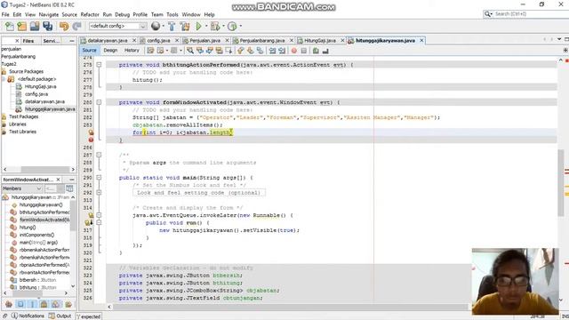
Task: Click the Find Selection magnifier icon in editor toolbar
Action: pyautogui.click(x=189, y=51)
